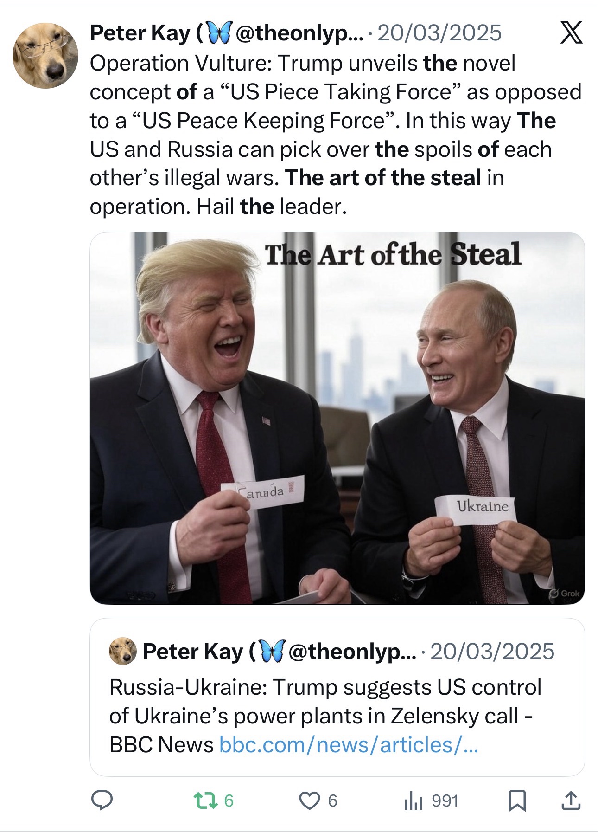Click the main tweet's 20/03/2025 timestamp
Viewport: 598px width, 833px height.
pyautogui.click(x=439, y=33)
